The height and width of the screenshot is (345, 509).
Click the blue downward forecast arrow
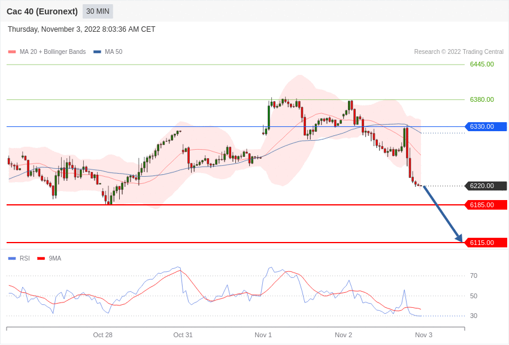[x=443, y=214]
